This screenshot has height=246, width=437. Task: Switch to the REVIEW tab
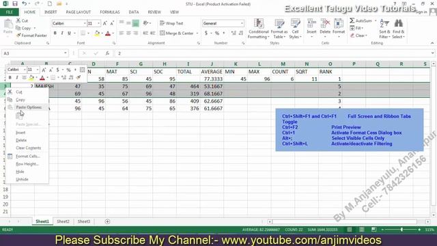coord(154,12)
